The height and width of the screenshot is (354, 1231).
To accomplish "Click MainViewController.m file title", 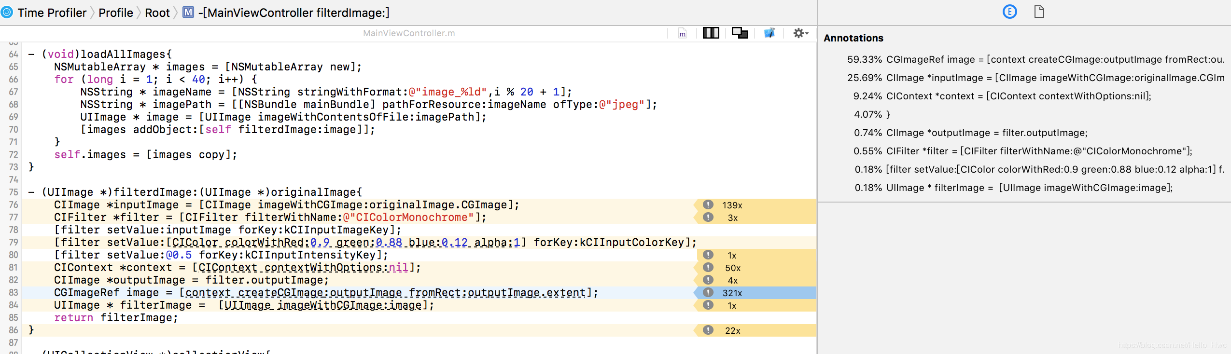I will point(409,33).
